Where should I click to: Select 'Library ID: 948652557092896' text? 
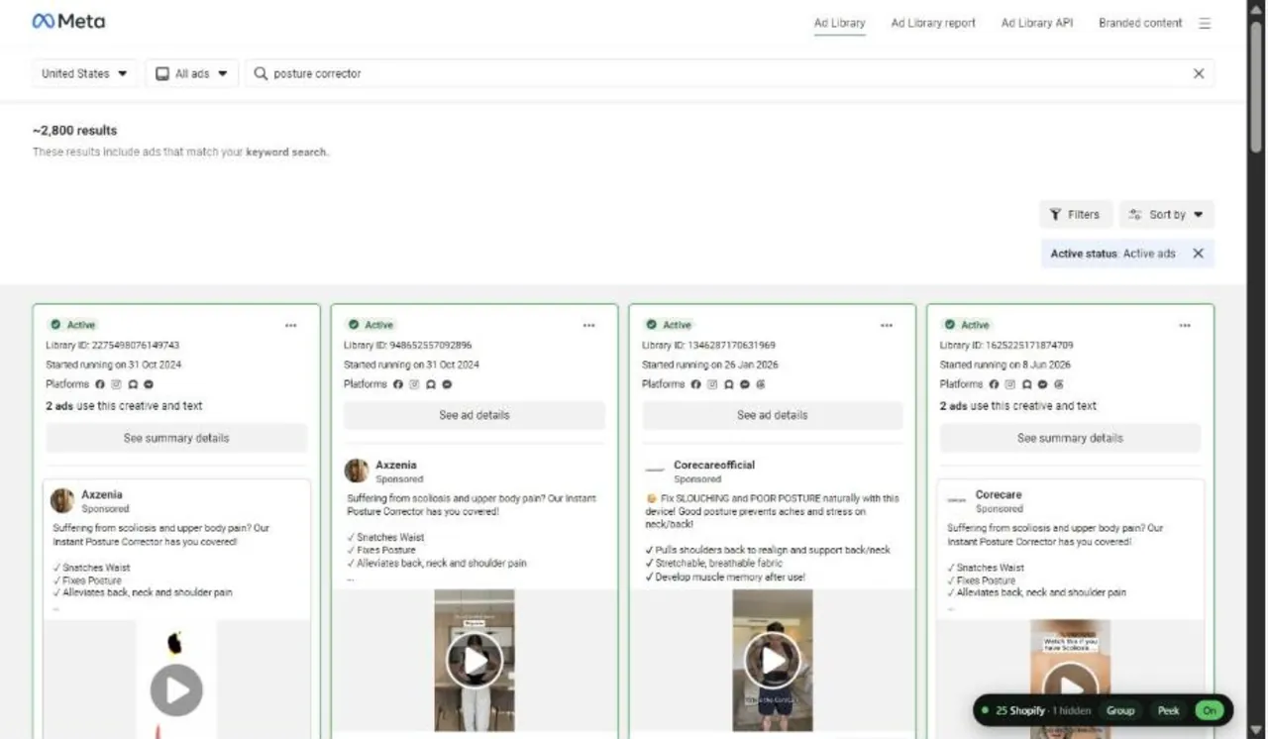coord(408,346)
